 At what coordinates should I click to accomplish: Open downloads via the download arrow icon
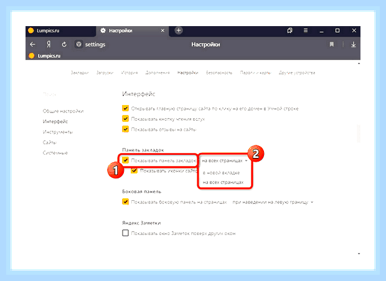tap(353, 45)
